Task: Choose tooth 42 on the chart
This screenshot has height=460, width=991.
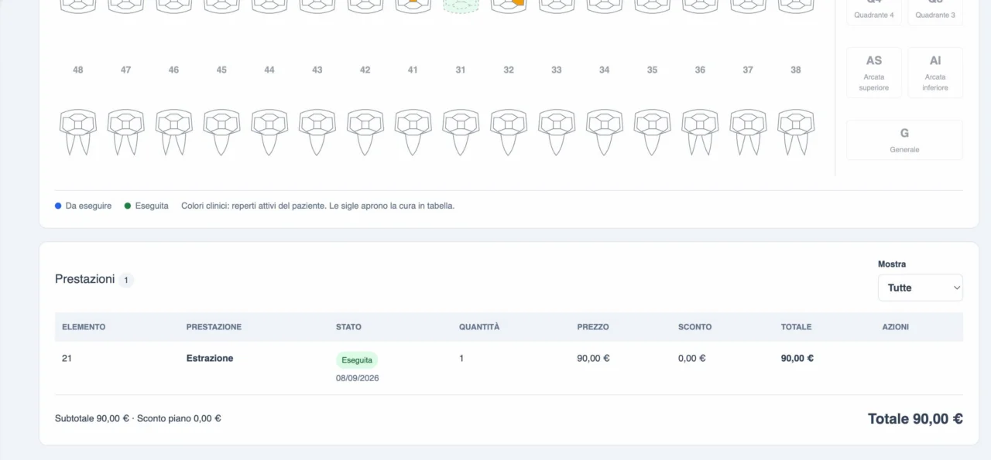Action: pyautogui.click(x=365, y=132)
